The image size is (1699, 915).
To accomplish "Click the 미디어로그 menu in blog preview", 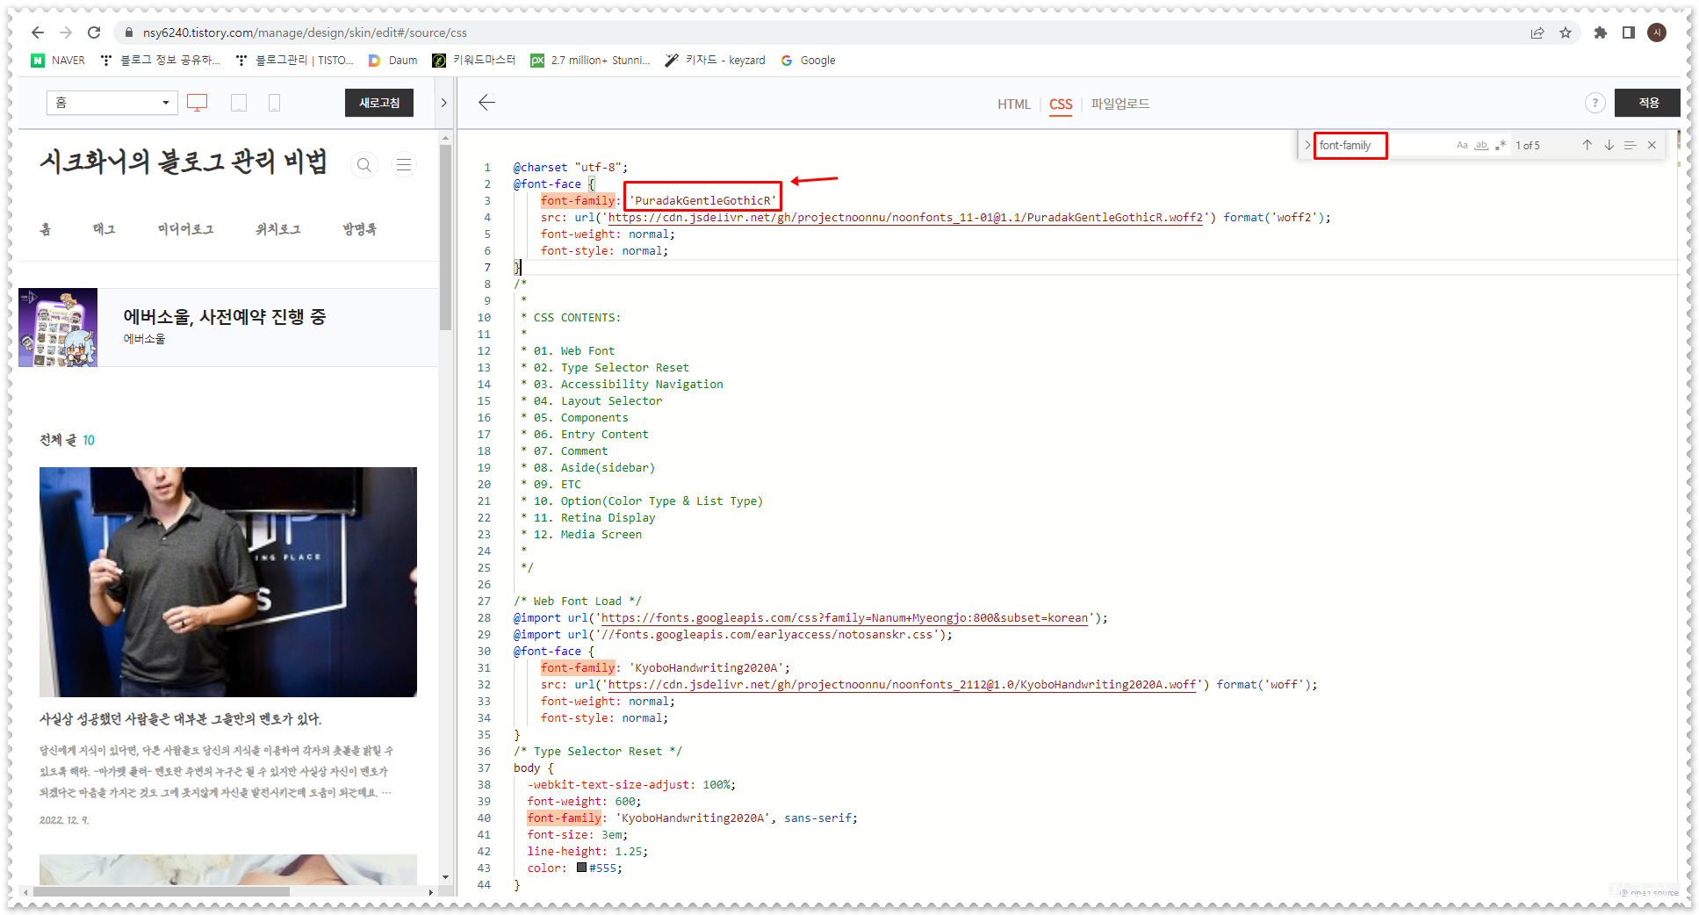I will pyautogui.click(x=185, y=229).
